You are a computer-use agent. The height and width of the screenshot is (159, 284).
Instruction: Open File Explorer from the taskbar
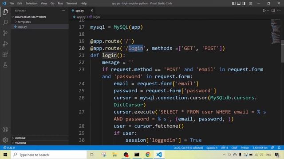point(114,155)
